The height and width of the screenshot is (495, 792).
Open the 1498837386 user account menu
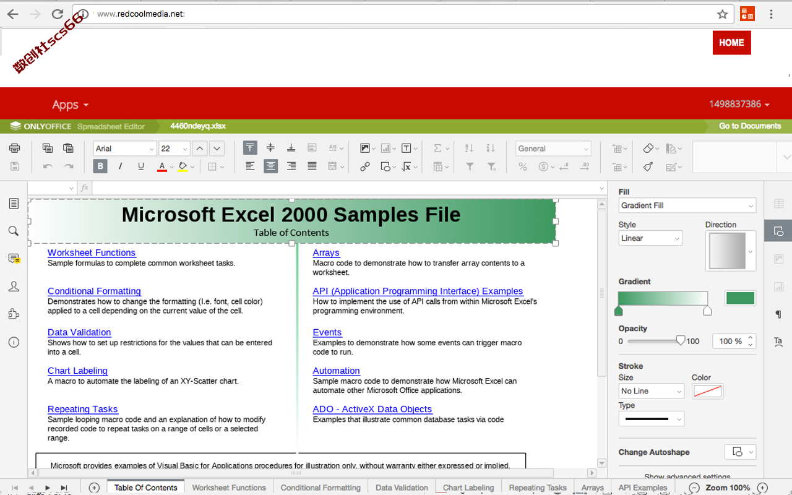739,104
